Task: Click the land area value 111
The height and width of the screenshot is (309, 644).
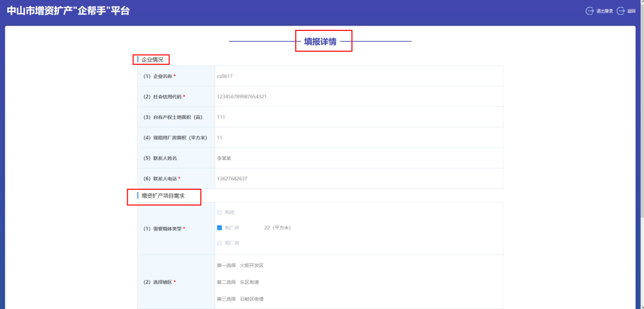Action: tap(221, 117)
